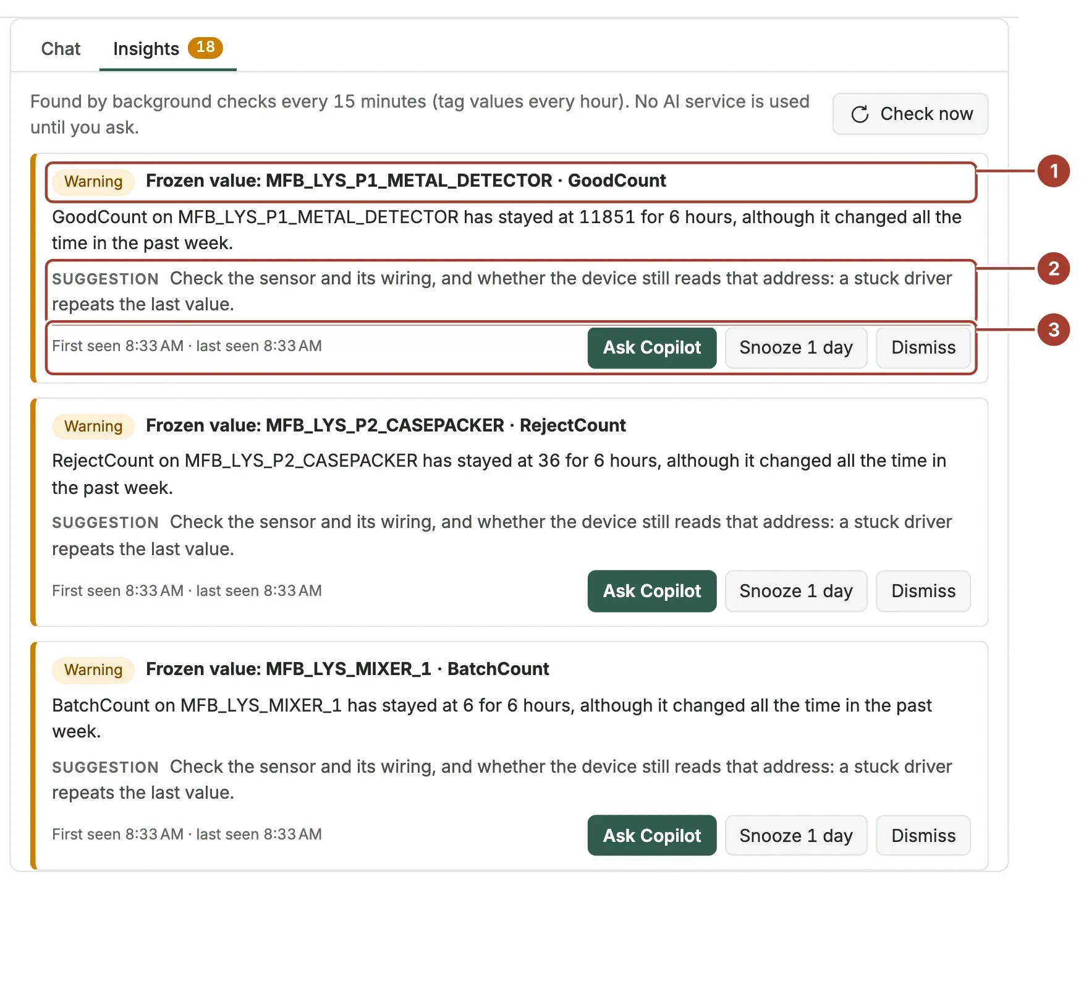1089x986 pixels.
Task: Ask Copilot about METAL_DETECTOR GoodCount
Action: point(651,347)
